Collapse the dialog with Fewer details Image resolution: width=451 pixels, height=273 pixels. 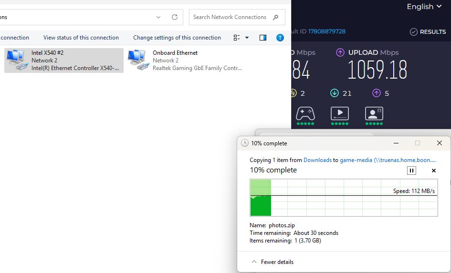(x=273, y=262)
